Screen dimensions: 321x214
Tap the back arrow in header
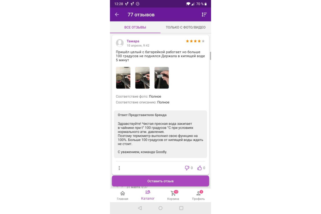point(117,14)
